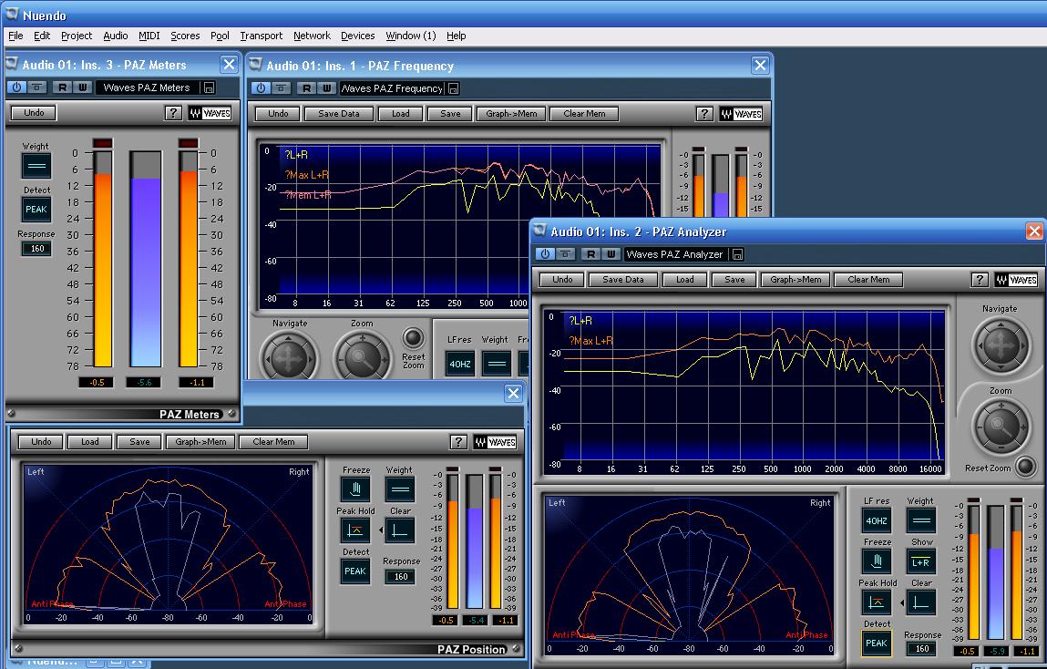Toggle PEAK detect in PAZ Analyzer window
Image resolution: width=1047 pixels, height=669 pixels.
pos(877,643)
